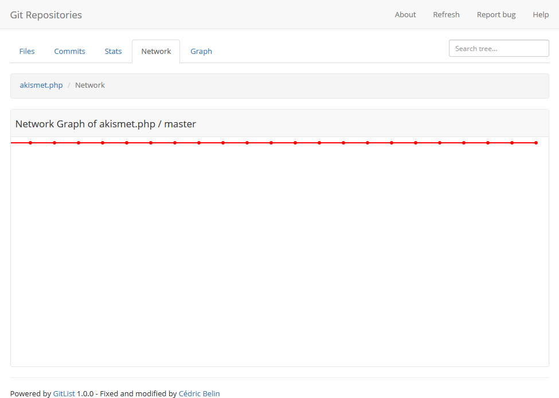Visit Cédric Belin's website link
The image size is (559, 398).
(x=199, y=393)
